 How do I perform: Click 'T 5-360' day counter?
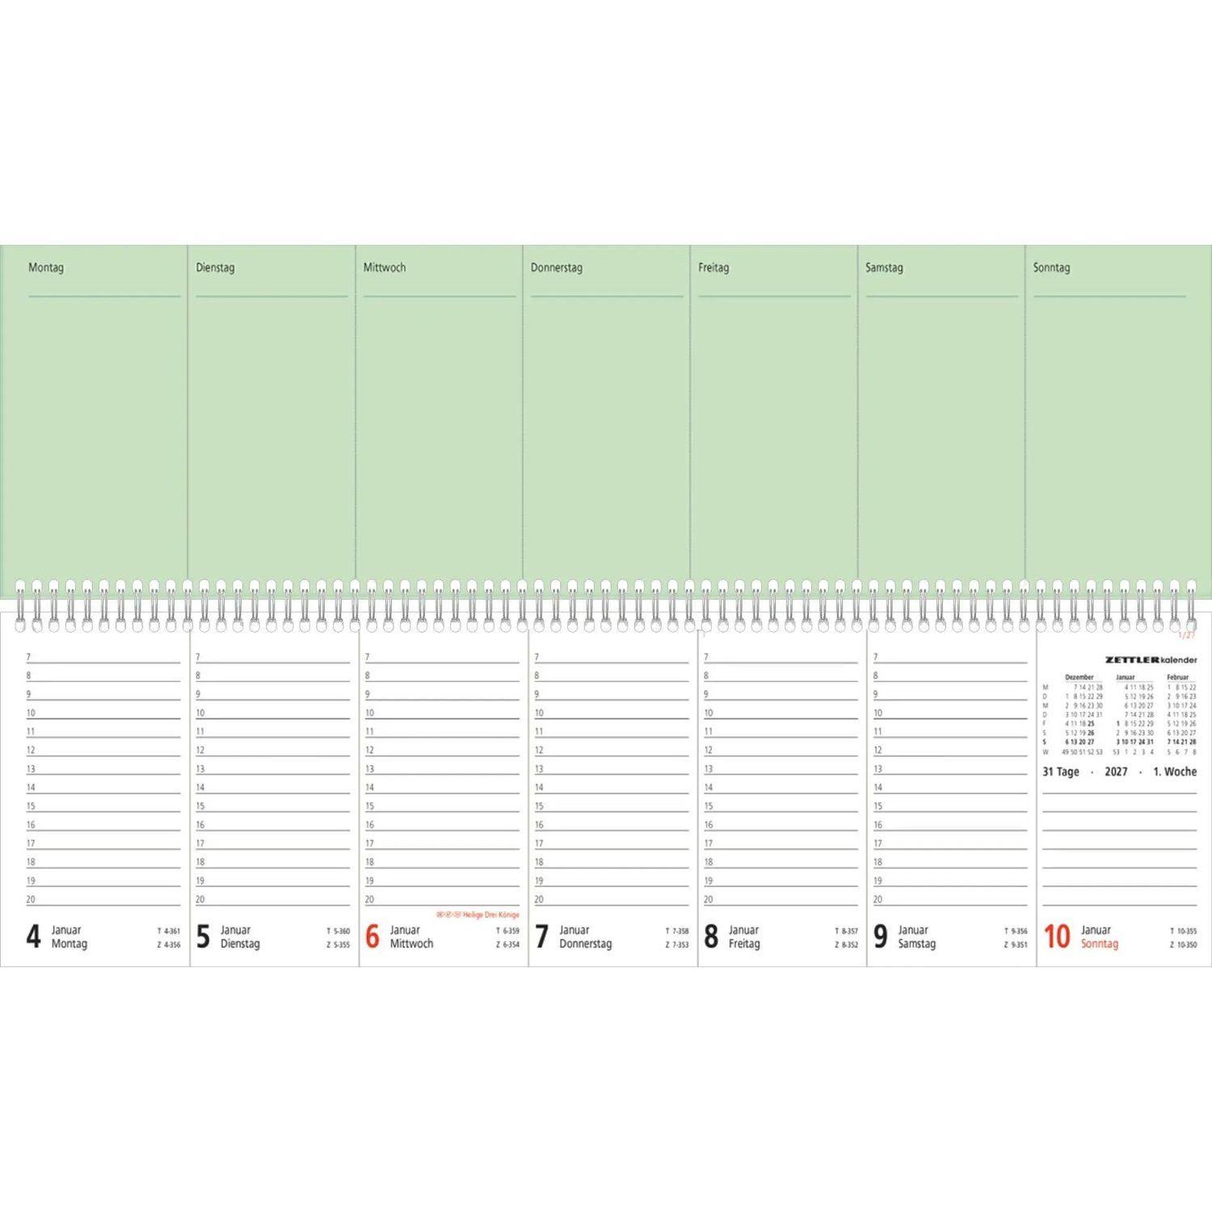[339, 931]
